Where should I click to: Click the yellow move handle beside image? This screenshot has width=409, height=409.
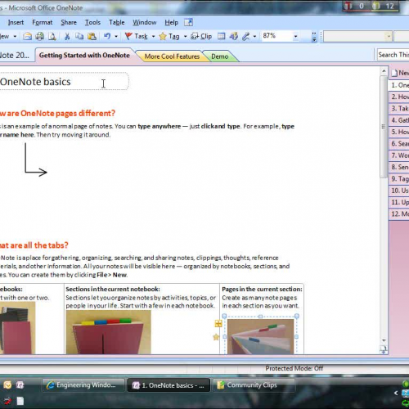point(218,323)
